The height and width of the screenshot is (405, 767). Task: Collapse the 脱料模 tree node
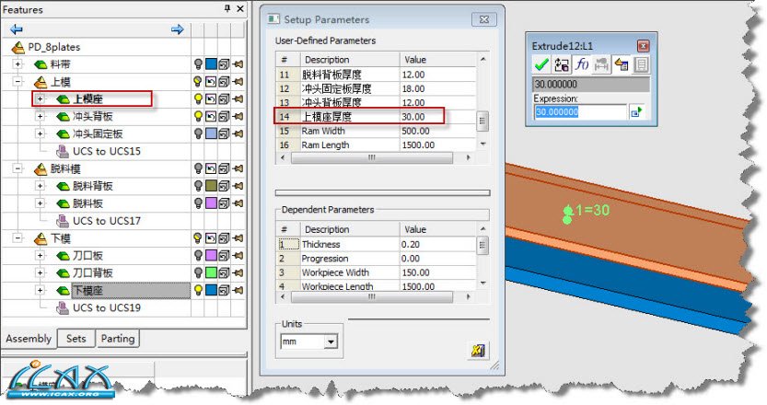tap(17, 168)
